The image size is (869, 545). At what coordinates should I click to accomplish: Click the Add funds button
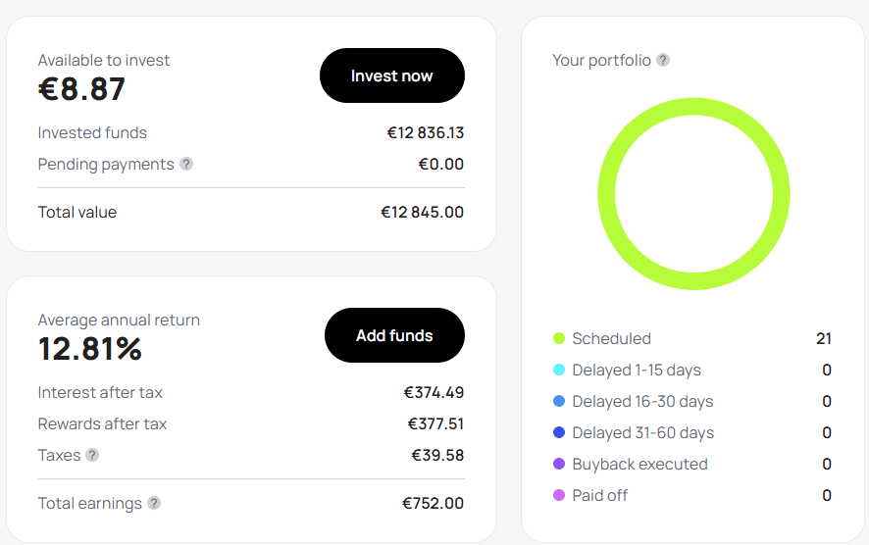[394, 335]
